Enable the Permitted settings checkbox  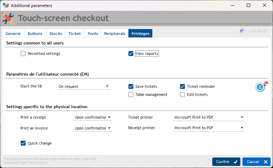(x=23, y=54)
